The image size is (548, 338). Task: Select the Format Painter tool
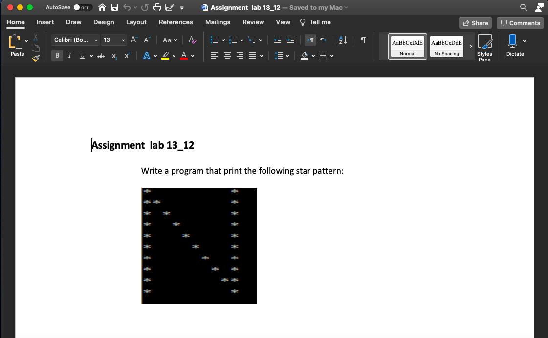[x=35, y=58]
